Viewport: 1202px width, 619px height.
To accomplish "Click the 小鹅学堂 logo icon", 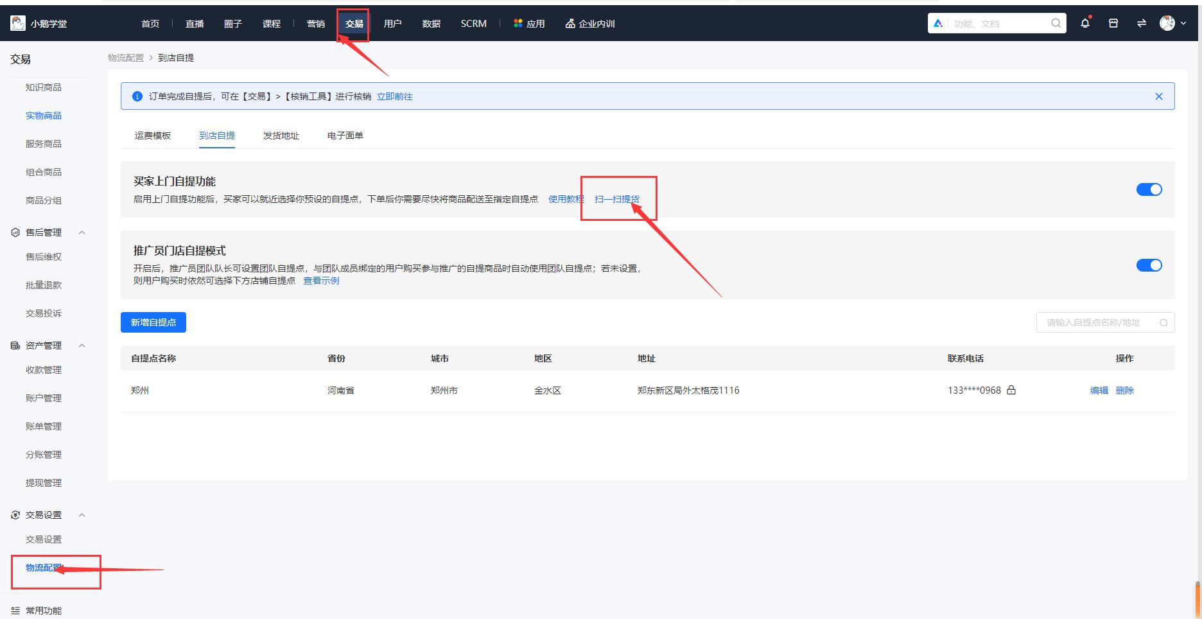I will click(18, 23).
